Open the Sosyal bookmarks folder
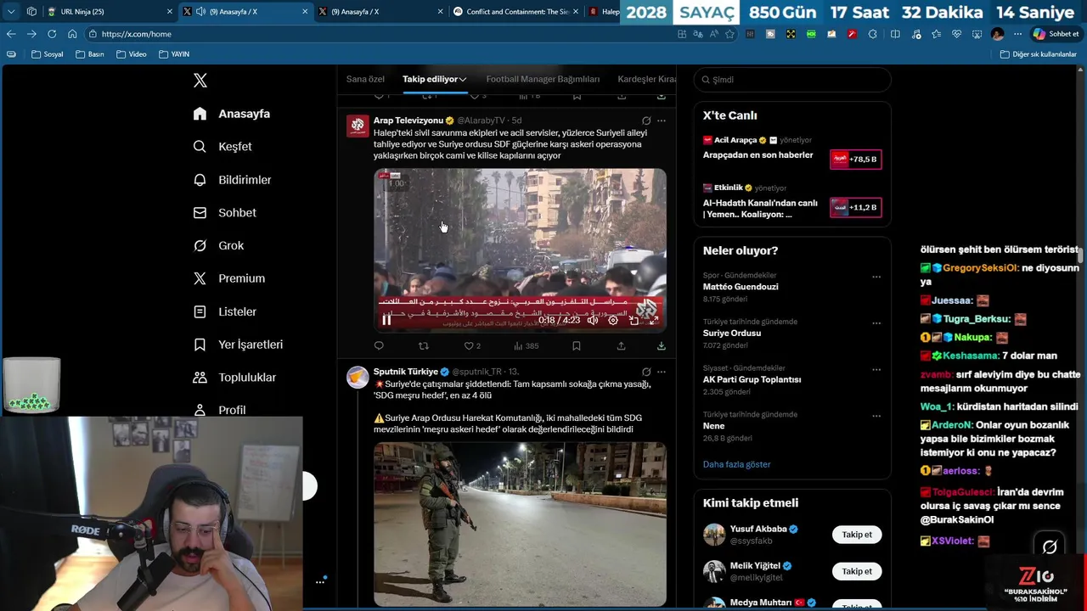 point(47,54)
